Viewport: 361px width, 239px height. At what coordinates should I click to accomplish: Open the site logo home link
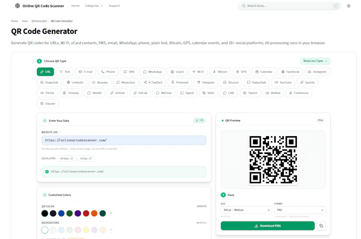tap(39, 6)
